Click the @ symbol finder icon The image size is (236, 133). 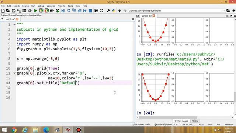(x=30, y=11)
